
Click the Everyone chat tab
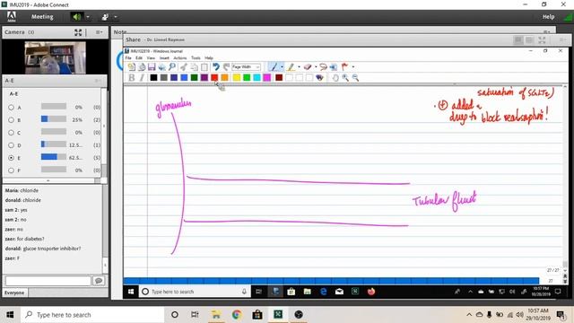point(14,292)
